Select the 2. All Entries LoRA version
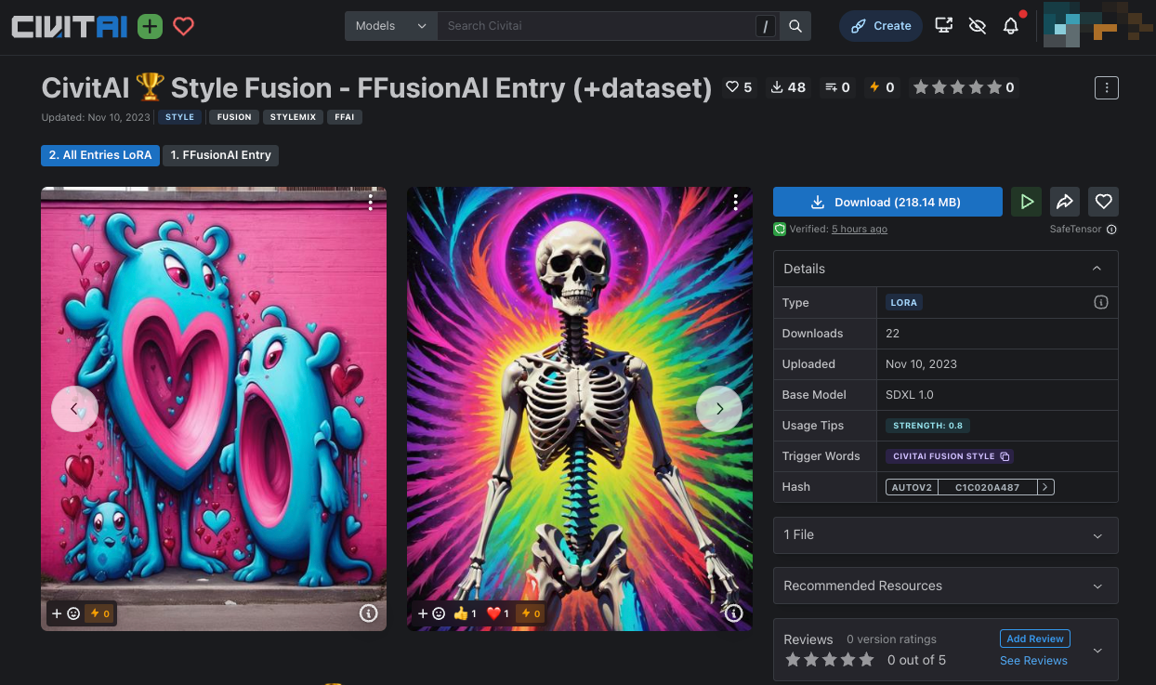Image resolution: width=1156 pixels, height=685 pixels. click(x=100, y=155)
